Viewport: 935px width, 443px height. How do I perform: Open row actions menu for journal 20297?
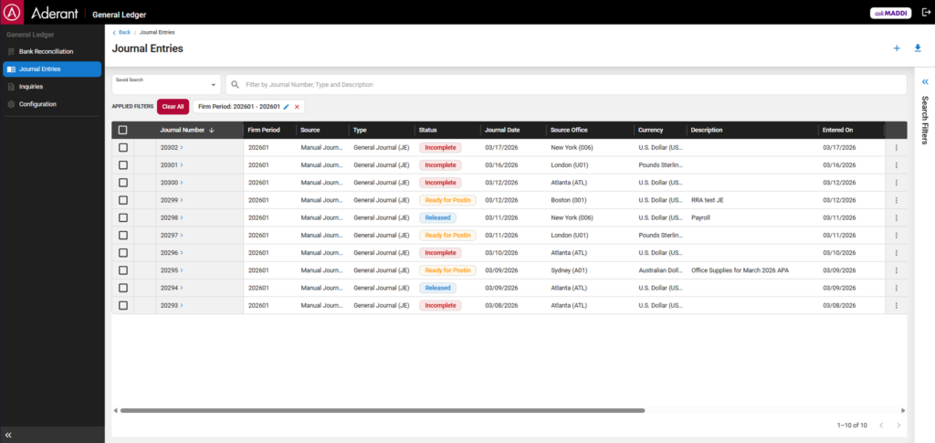point(896,235)
